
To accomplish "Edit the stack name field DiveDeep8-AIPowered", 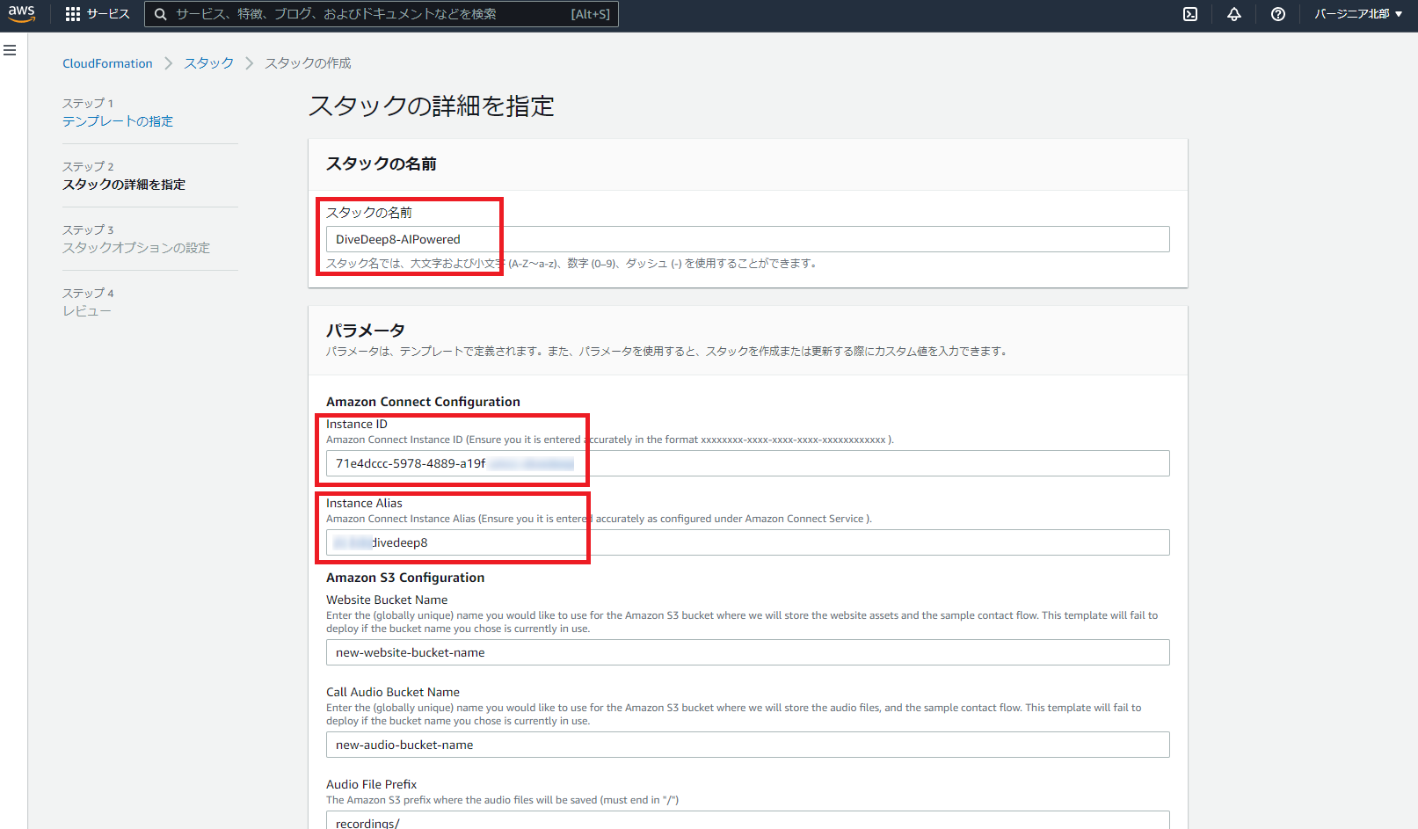I will tap(747, 239).
